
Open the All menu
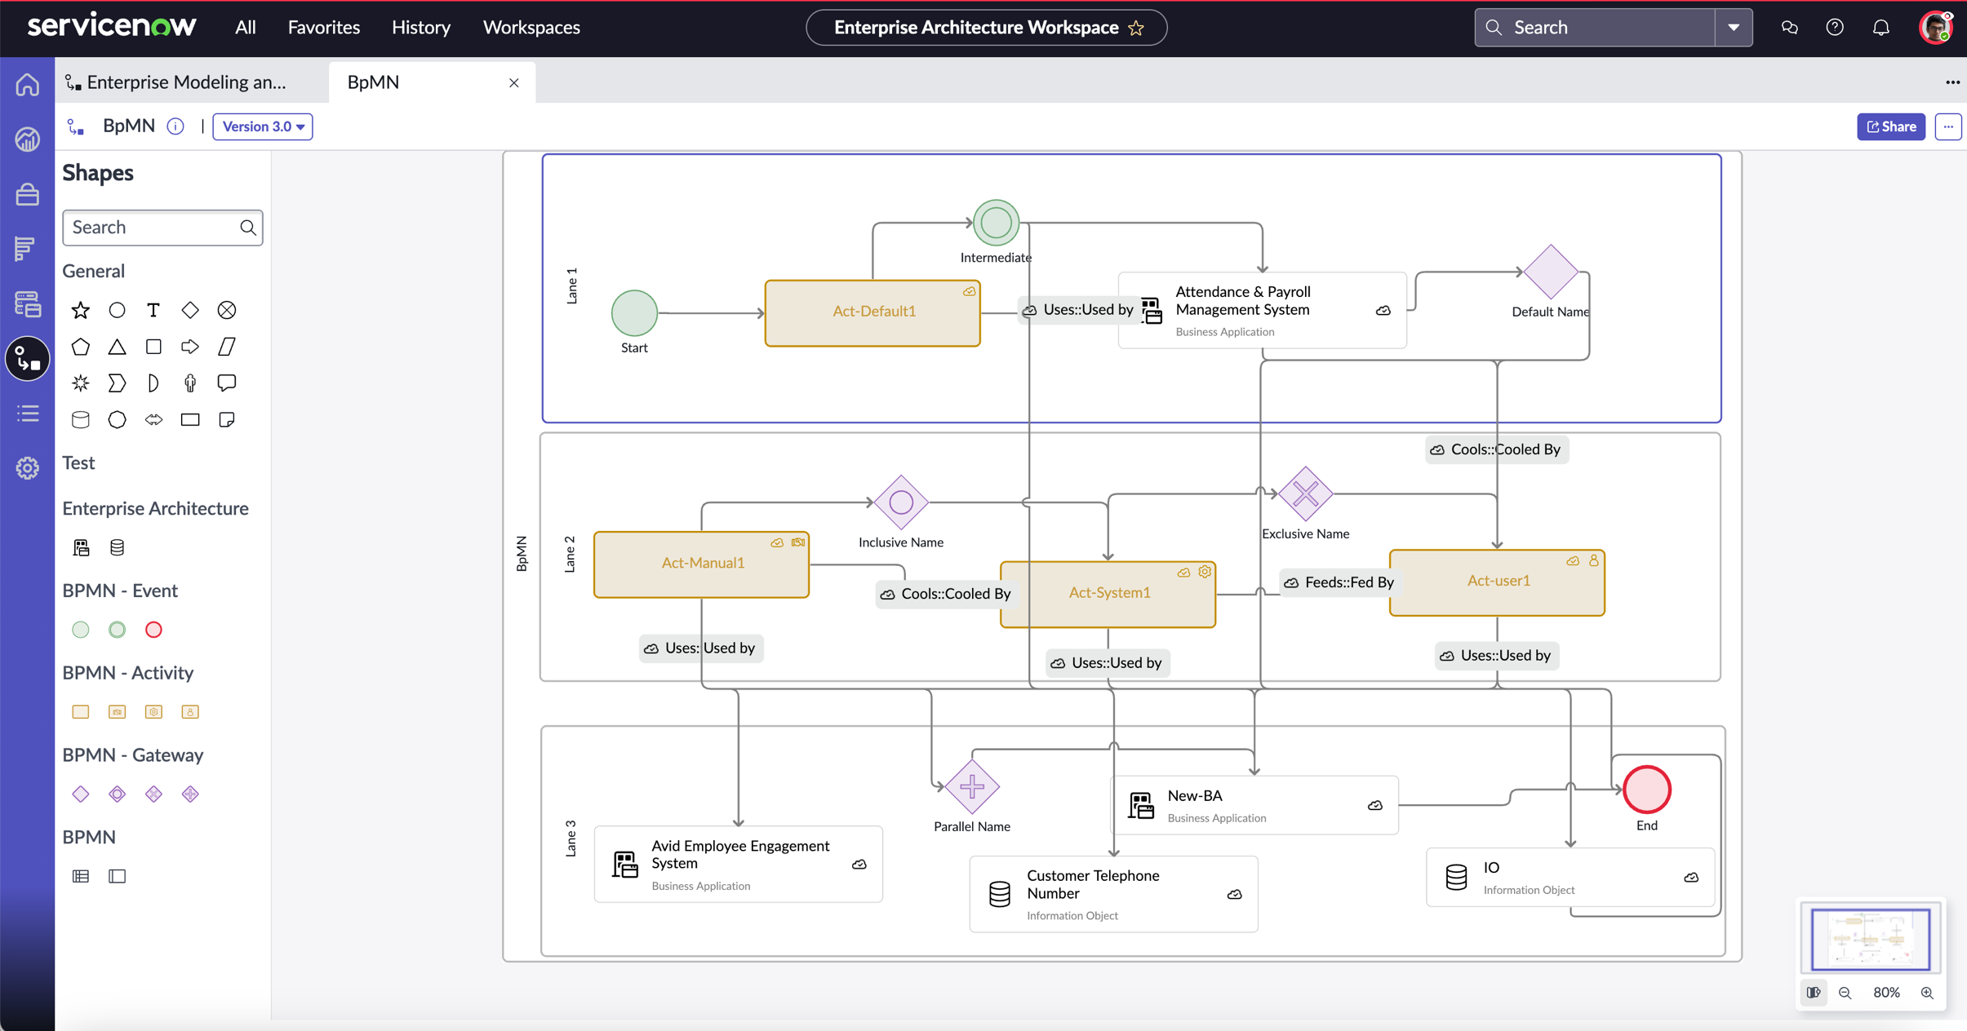tap(246, 28)
